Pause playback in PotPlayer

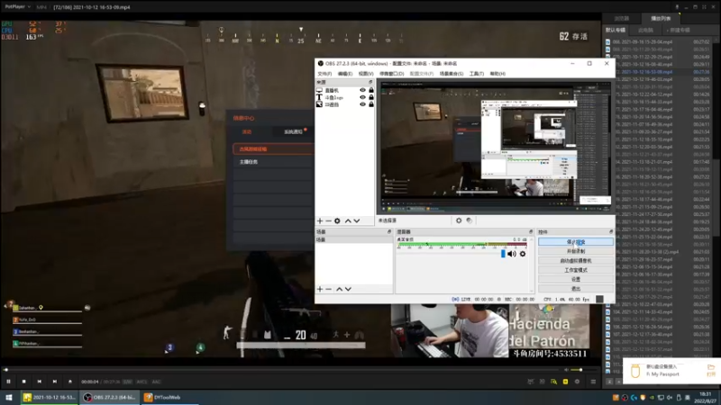coord(8,382)
